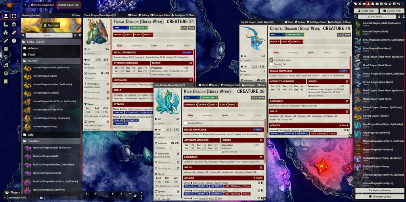Delete the Kelp Dragon Claw attack
The height and width of the screenshot is (202, 406).
(262, 182)
